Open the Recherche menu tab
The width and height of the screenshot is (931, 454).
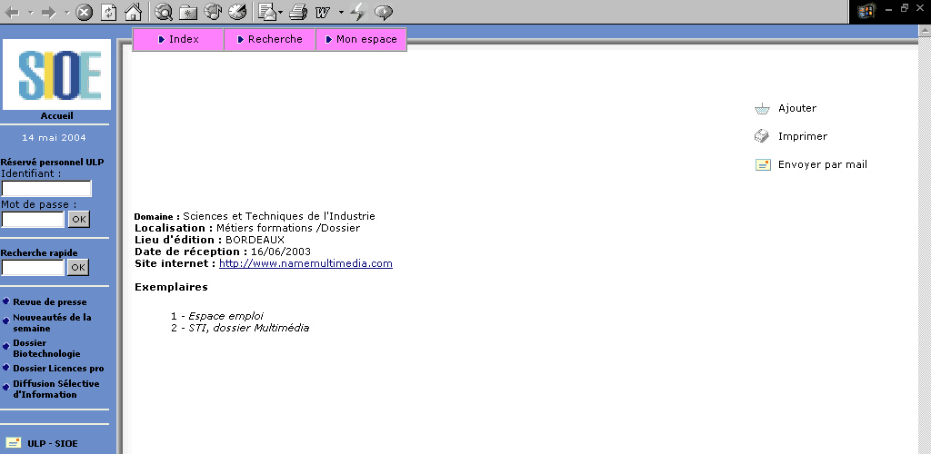pos(270,40)
